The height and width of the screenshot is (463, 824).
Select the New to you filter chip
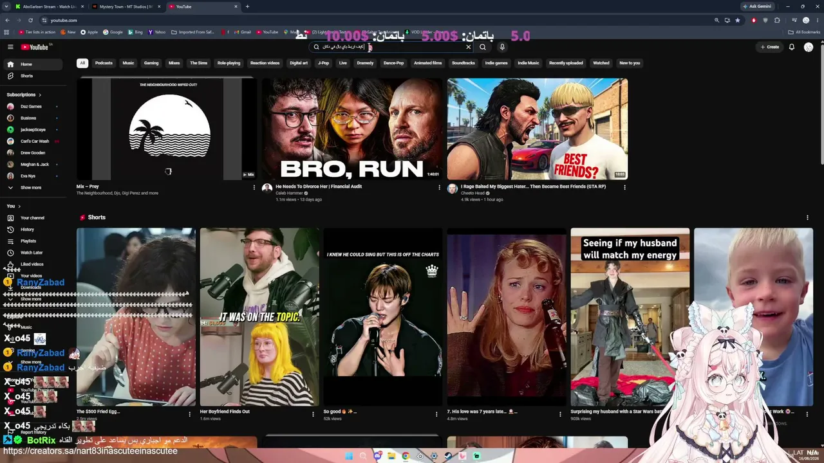click(x=630, y=63)
